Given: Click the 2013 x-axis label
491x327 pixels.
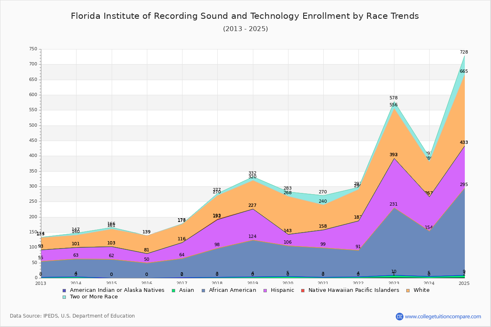Looking at the screenshot, I should coord(41,283).
